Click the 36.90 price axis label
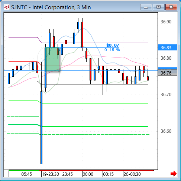This screenshot has width=181, height=181. [166, 22]
